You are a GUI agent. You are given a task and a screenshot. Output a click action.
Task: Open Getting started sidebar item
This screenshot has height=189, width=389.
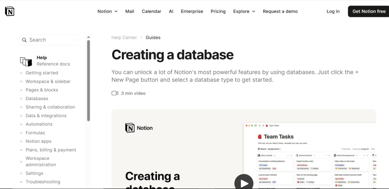(x=42, y=73)
